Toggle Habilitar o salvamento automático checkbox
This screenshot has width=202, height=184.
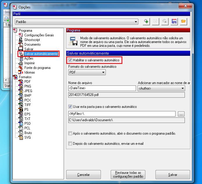coord(70,60)
